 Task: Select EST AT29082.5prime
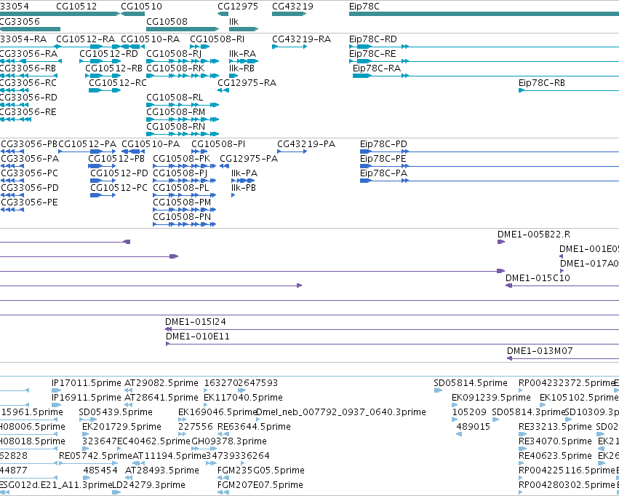click(x=161, y=383)
